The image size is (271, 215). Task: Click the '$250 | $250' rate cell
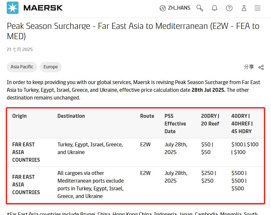click(x=208, y=177)
